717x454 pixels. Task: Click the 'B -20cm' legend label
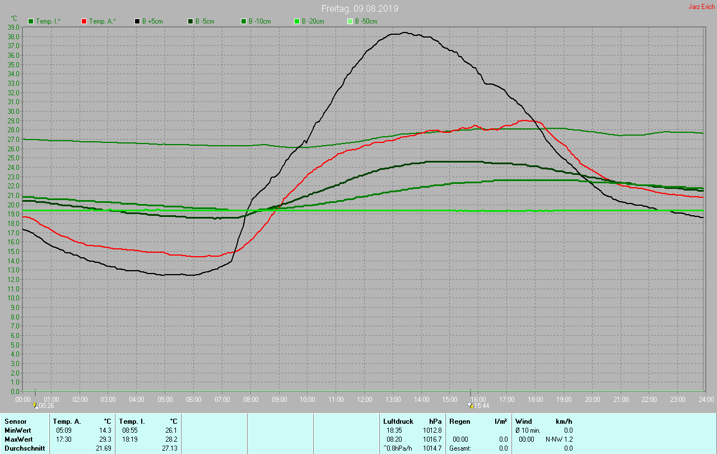[313, 21]
